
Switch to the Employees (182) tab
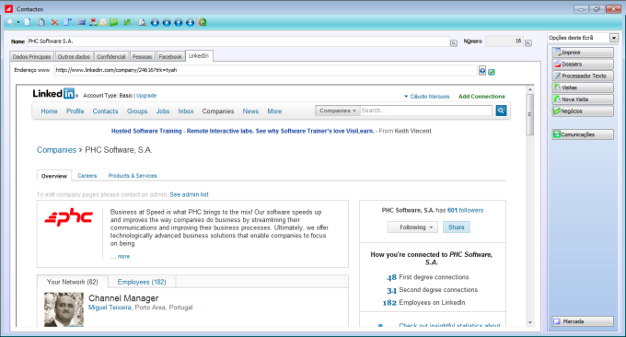click(142, 282)
